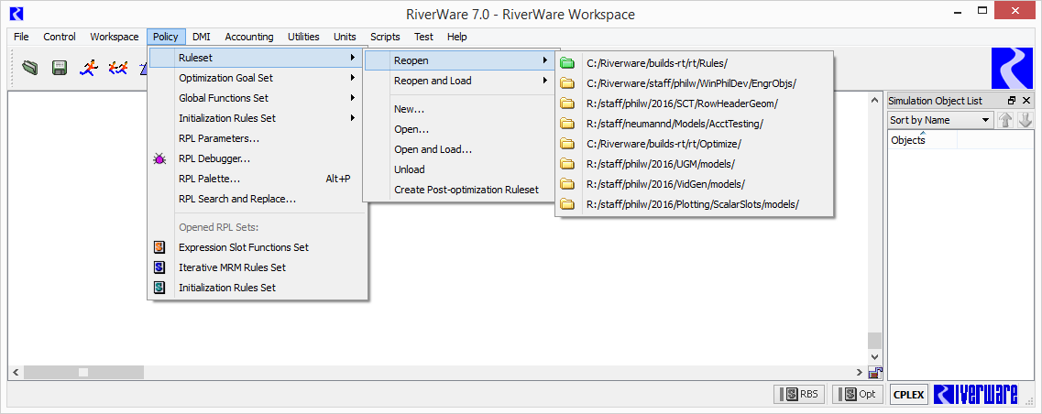1042x414 pixels.
Task: Open the Utilities menu
Action: (x=303, y=37)
